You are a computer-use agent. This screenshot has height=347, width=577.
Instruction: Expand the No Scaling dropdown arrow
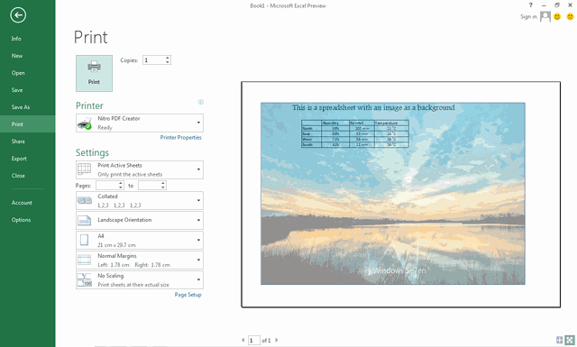[x=198, y=279]
